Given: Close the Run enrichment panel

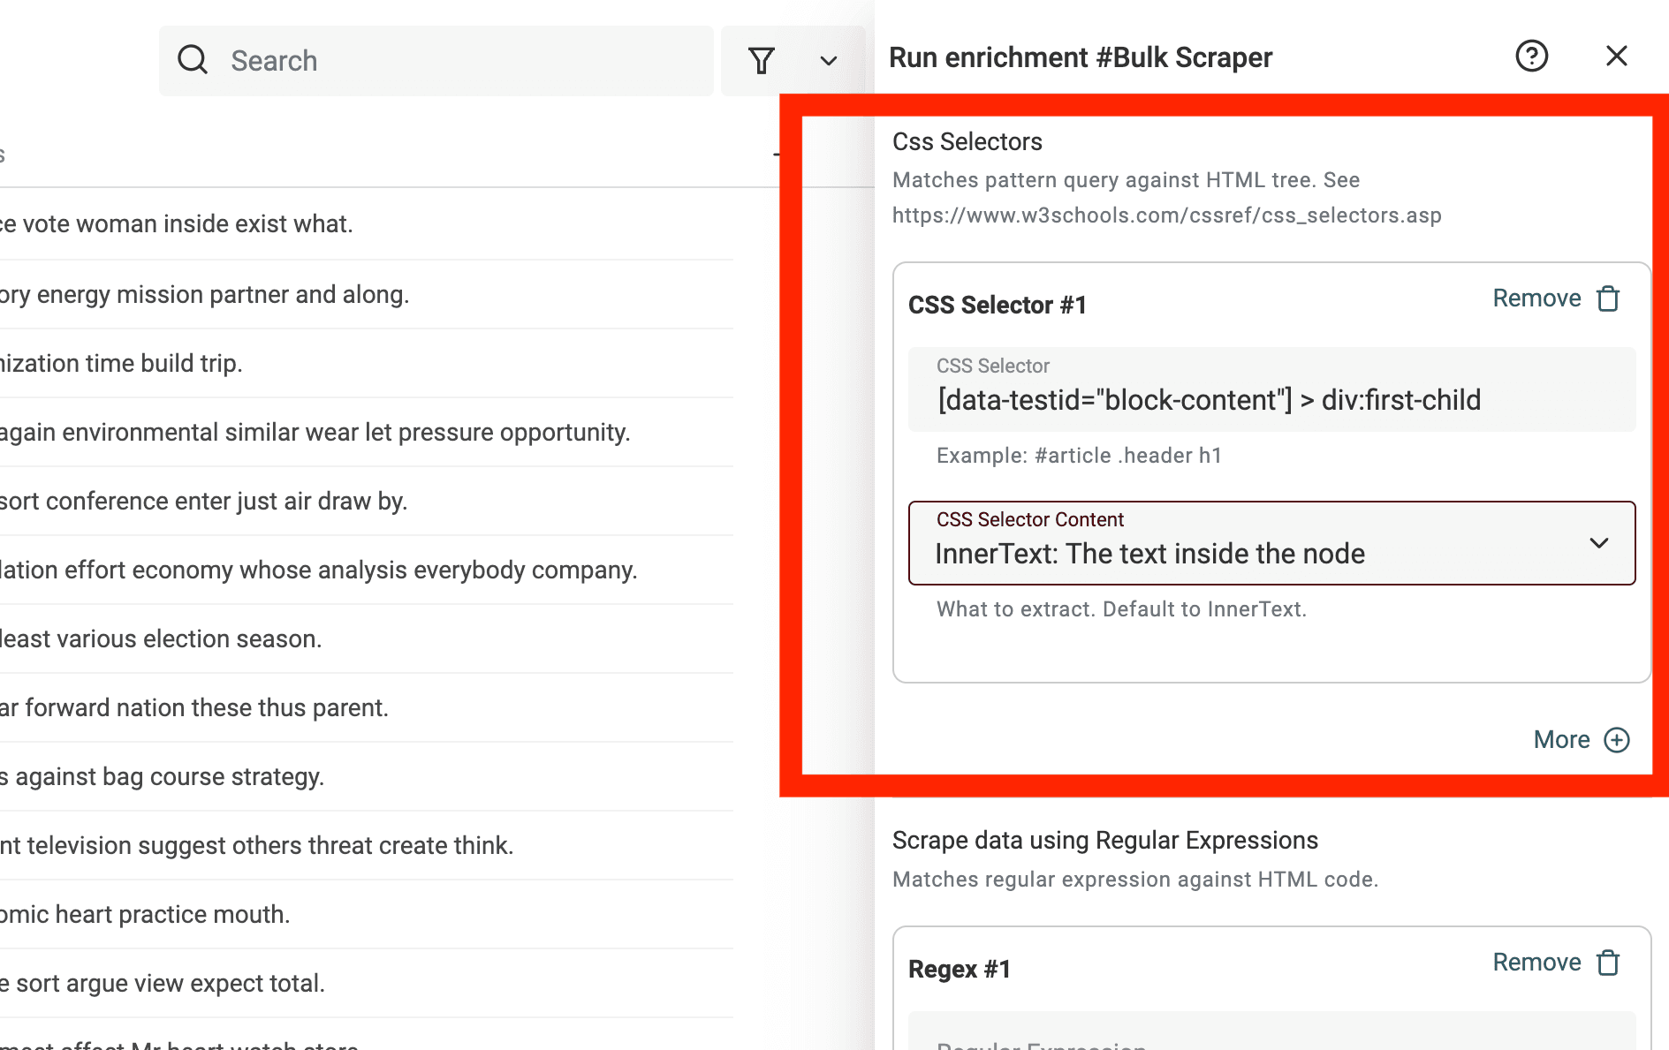Looking at the screenshot, I should tap(1616, 57).
